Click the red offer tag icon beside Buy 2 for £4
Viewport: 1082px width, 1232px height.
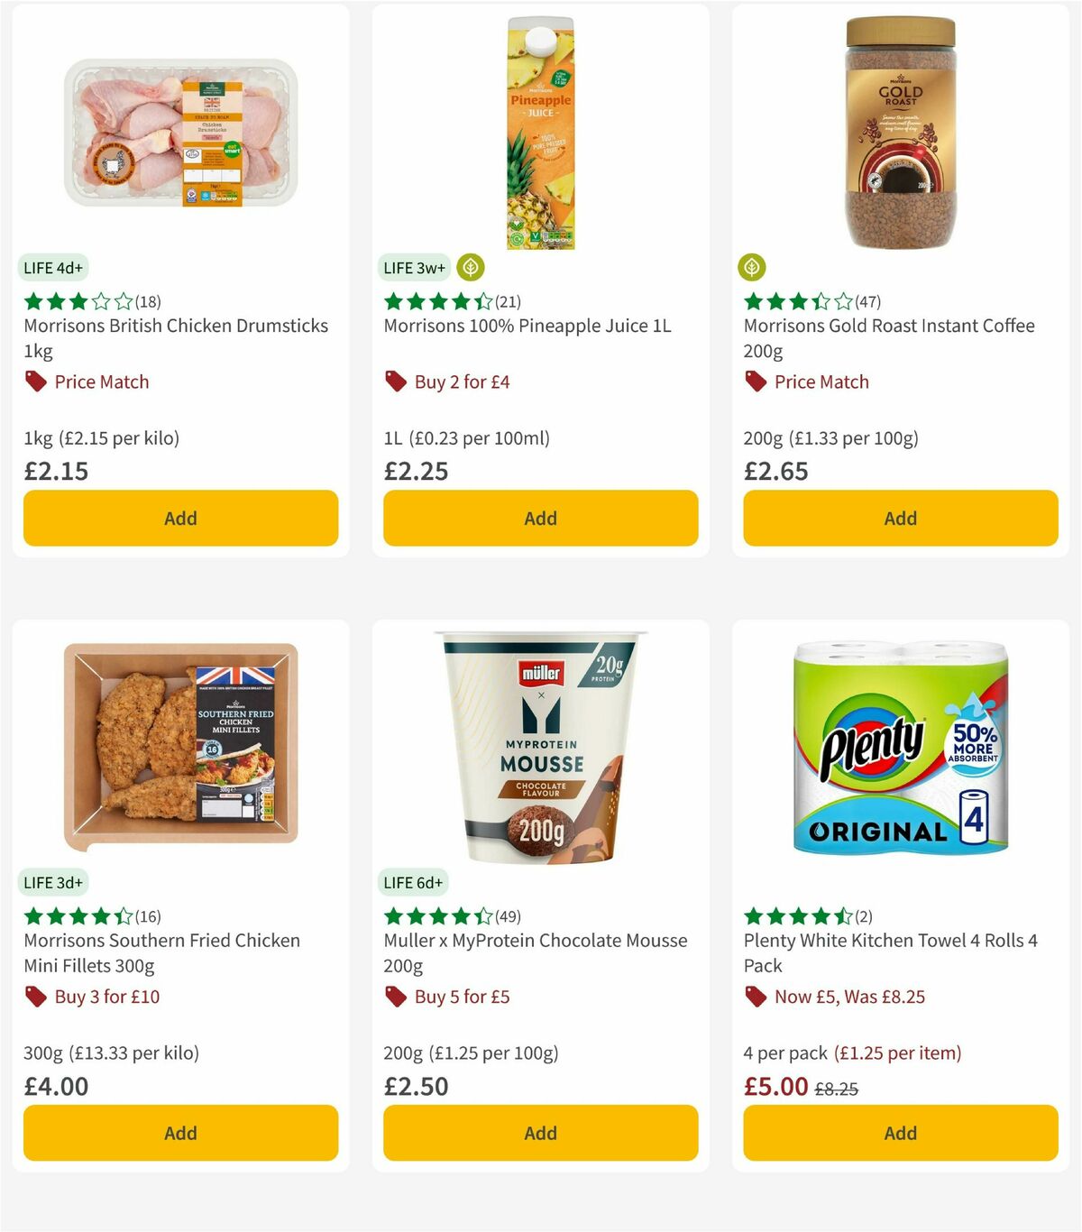tap(394, 382)
